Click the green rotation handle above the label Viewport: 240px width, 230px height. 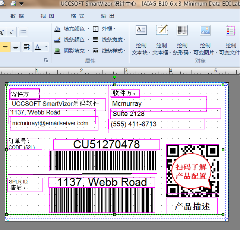[114, 77]
